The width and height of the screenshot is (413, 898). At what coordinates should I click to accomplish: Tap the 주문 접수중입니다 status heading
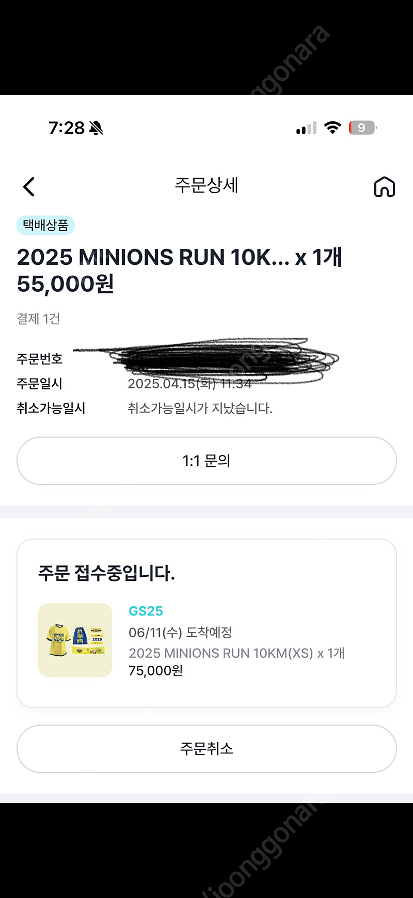point(106,573)
